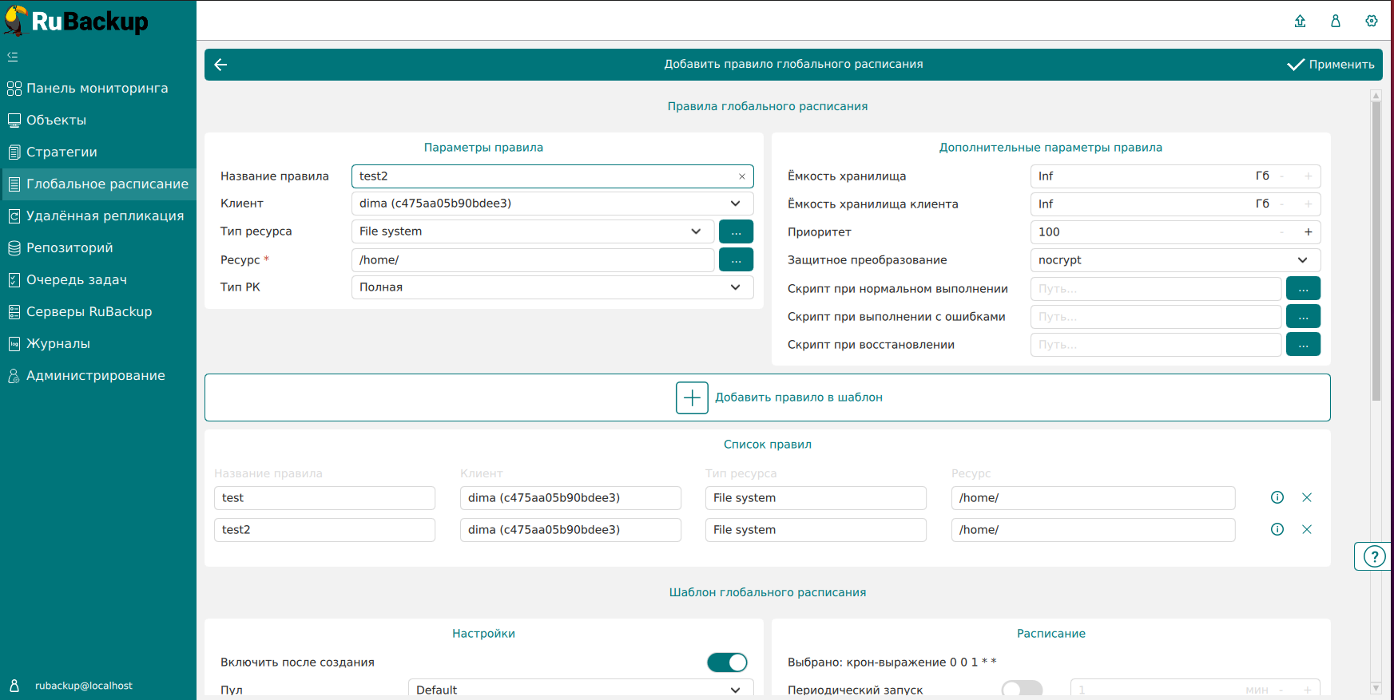Click error execution script path field
The width and height of the screenshot is (1394, 700).
pyautogui.click(x=1156, y=317)
